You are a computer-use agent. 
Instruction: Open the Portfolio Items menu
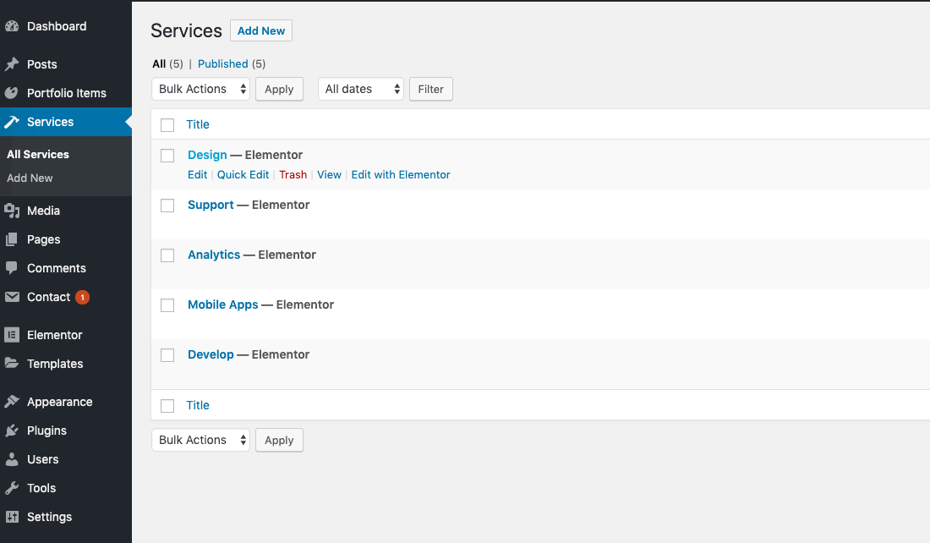tap(66, 93)
